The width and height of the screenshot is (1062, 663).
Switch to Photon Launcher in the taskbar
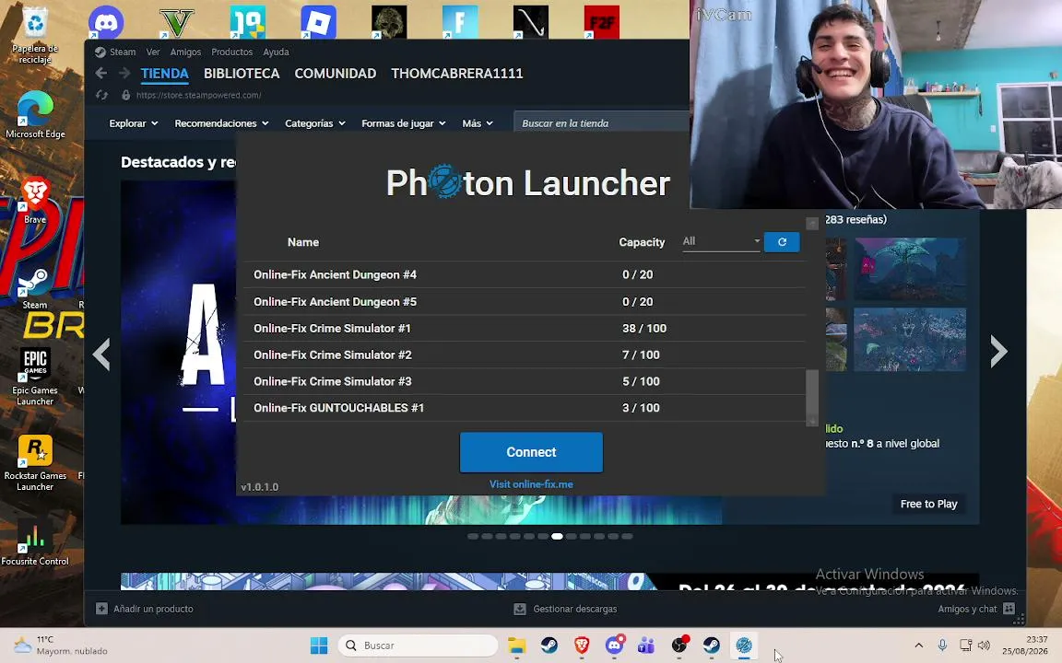pos(744,646)
